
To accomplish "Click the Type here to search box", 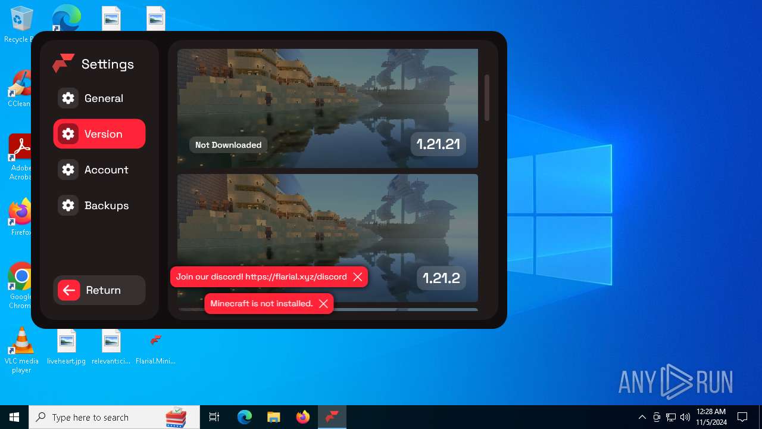I will click(x=114, y=417).
